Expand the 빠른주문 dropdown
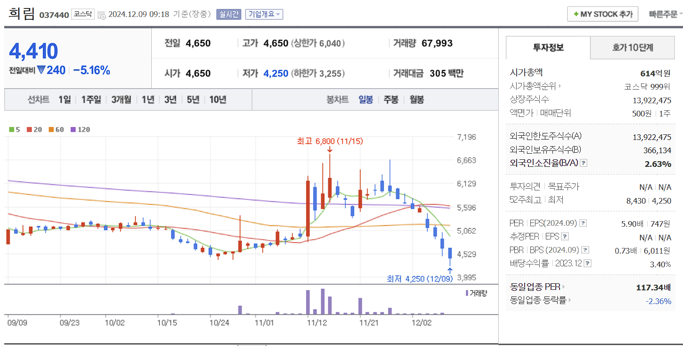This screenshot has height=346, width=683. [x=665, y=14]
